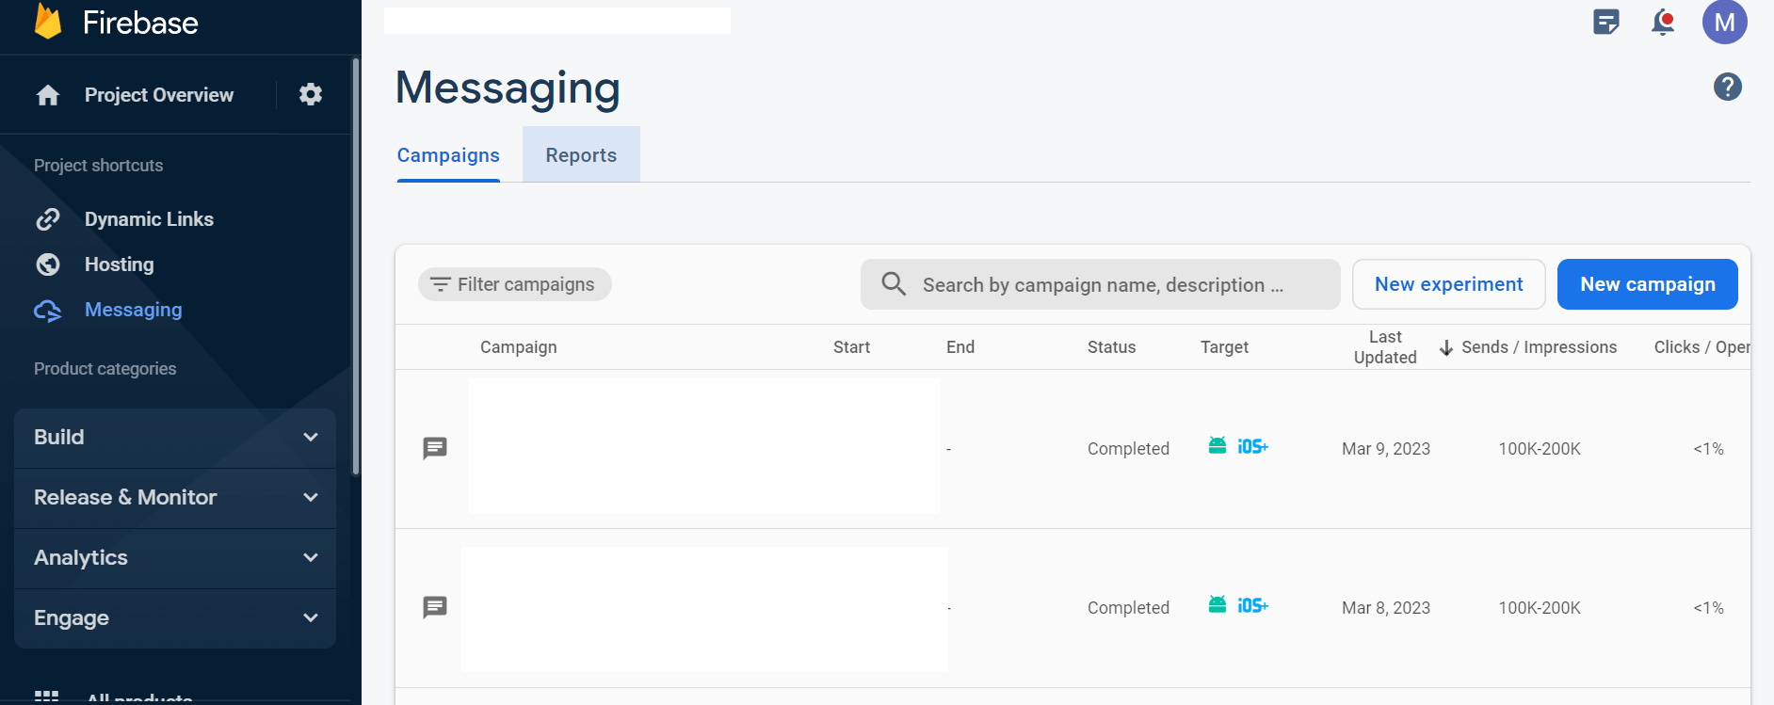Click Completed status in Mar 9, 2023 row
The image size is (1774, 705).
coord(1128,449)
